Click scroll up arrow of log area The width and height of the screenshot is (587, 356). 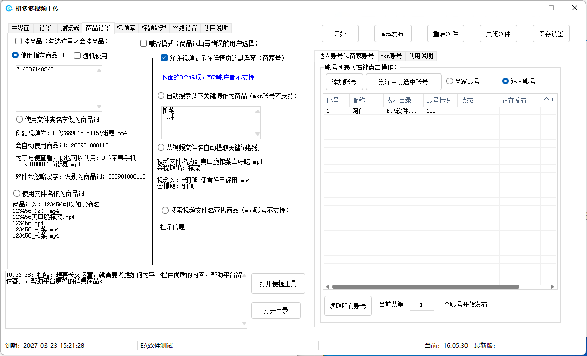click(x=244, y=275)
